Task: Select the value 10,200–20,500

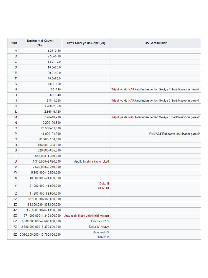Action: click(51, 123)
